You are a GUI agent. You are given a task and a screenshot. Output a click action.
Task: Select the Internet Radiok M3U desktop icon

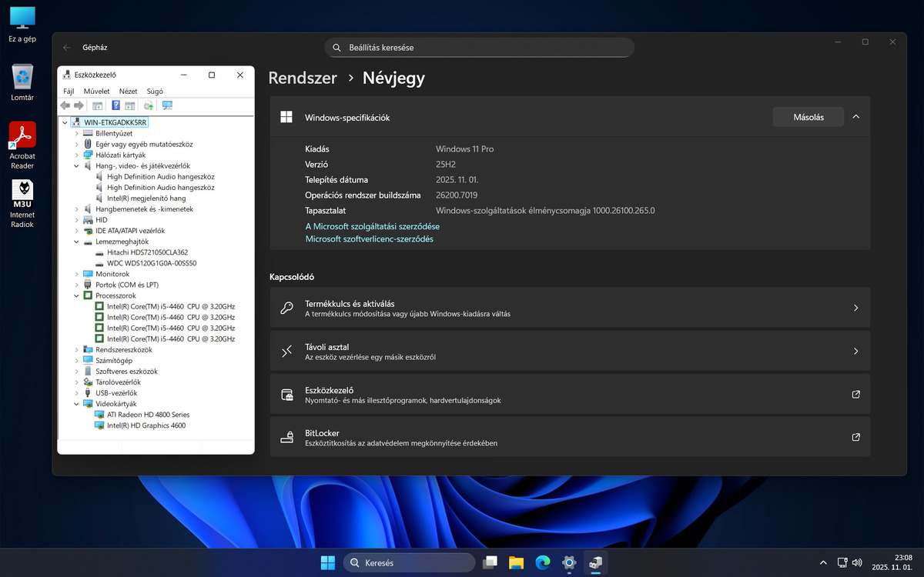pos(22,204)
